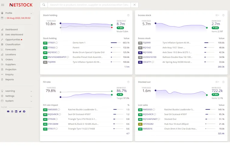Click the comment icon beside ST9501
The image size is (230, 152).
(57, 43)
